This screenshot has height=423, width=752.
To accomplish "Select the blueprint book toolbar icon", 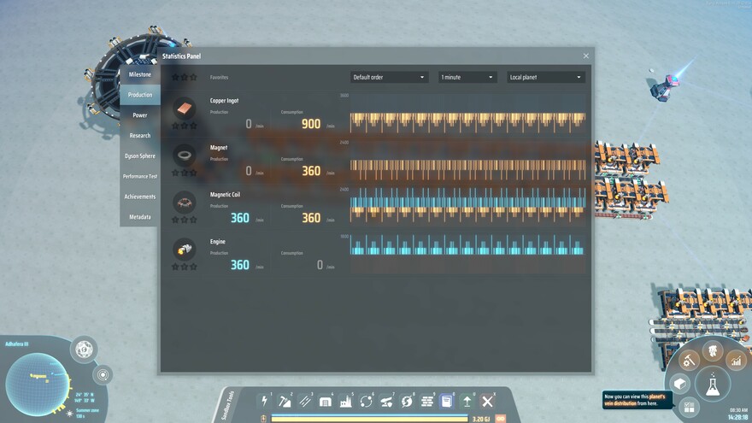I will point(446,401).
